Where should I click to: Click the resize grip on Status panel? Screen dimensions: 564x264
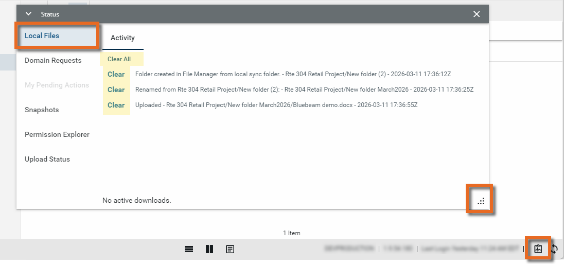click(x=481, y=201)
